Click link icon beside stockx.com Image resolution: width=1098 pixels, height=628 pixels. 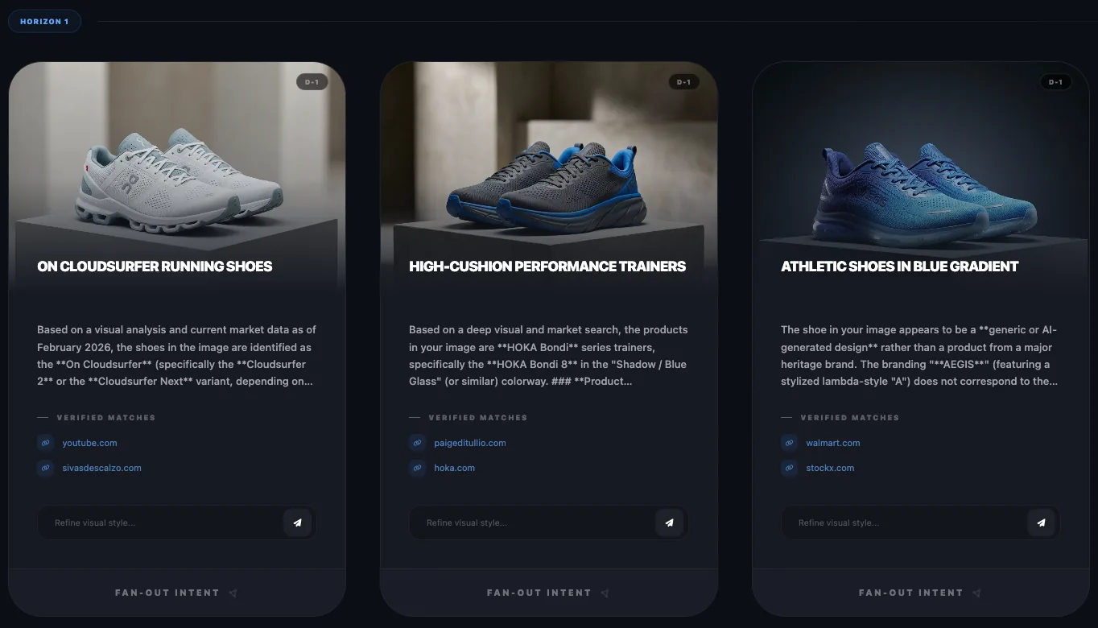[x=789, y=468]
